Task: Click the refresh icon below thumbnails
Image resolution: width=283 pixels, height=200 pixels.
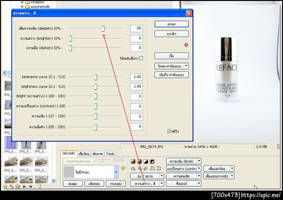Action: click(11, 186)
